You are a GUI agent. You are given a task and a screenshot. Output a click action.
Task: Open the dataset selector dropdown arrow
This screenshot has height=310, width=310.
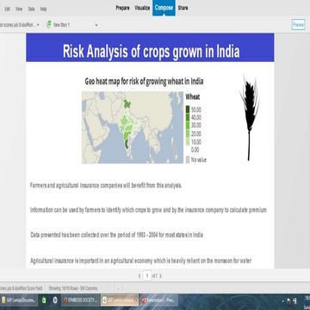coord(38,25)
